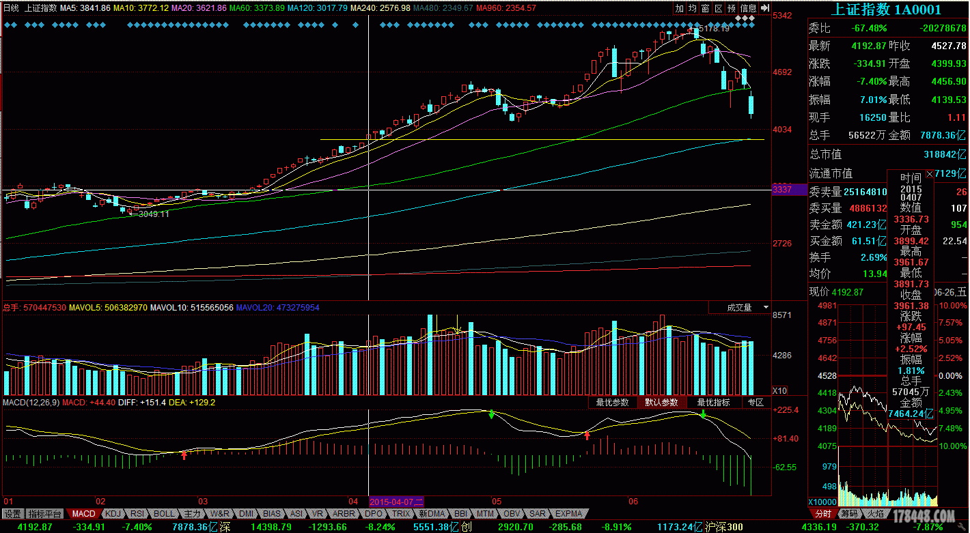Open the 专区 button
Image resolution: width=970 pixels, height=533 pixels.
(x=756, y=403)
